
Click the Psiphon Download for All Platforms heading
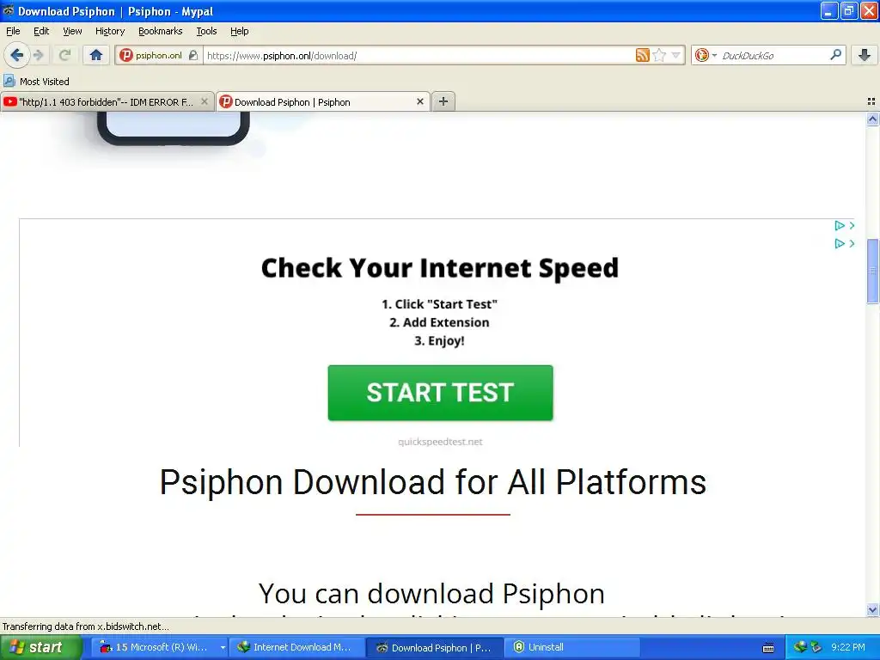(x=433, y=482)
